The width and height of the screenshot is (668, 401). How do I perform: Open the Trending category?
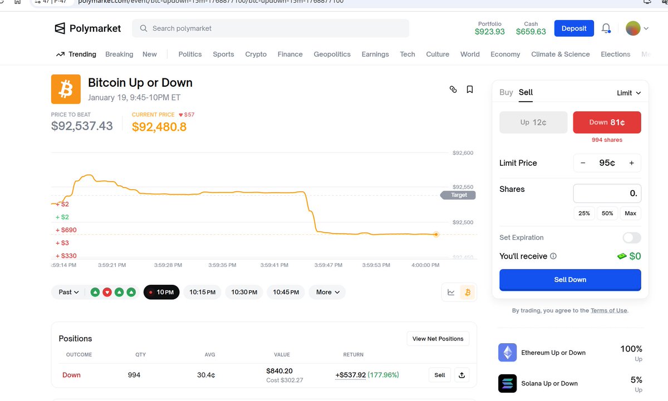click(x=82, y=55)
